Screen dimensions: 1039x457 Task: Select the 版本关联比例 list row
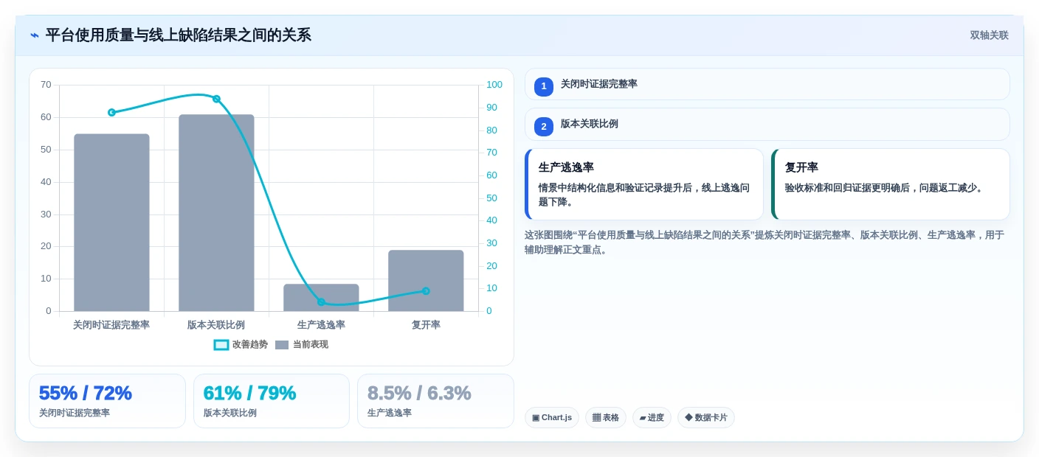coord(767,125)
